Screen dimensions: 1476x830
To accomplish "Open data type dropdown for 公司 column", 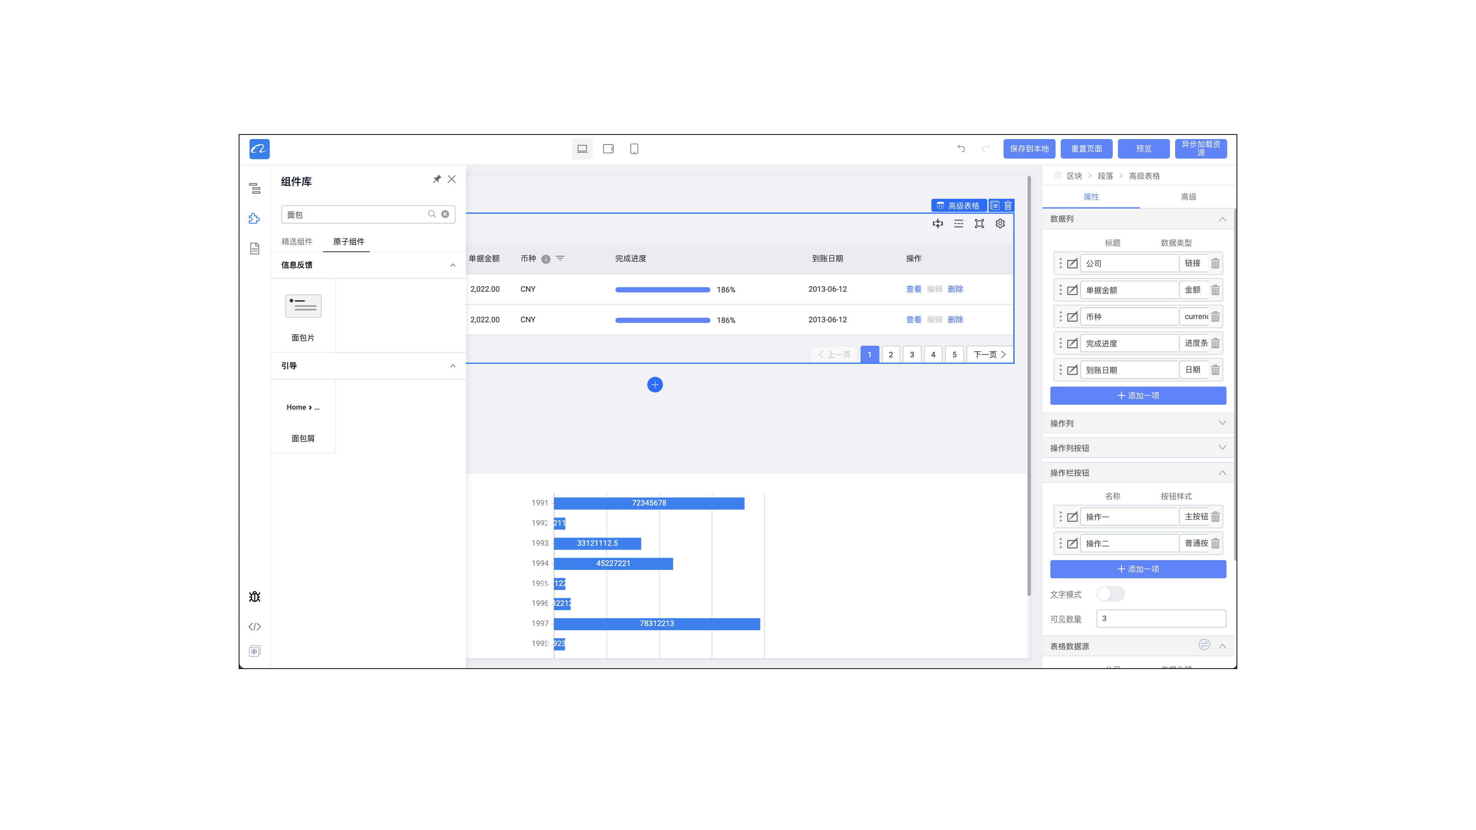I will tap(1193, 264).
